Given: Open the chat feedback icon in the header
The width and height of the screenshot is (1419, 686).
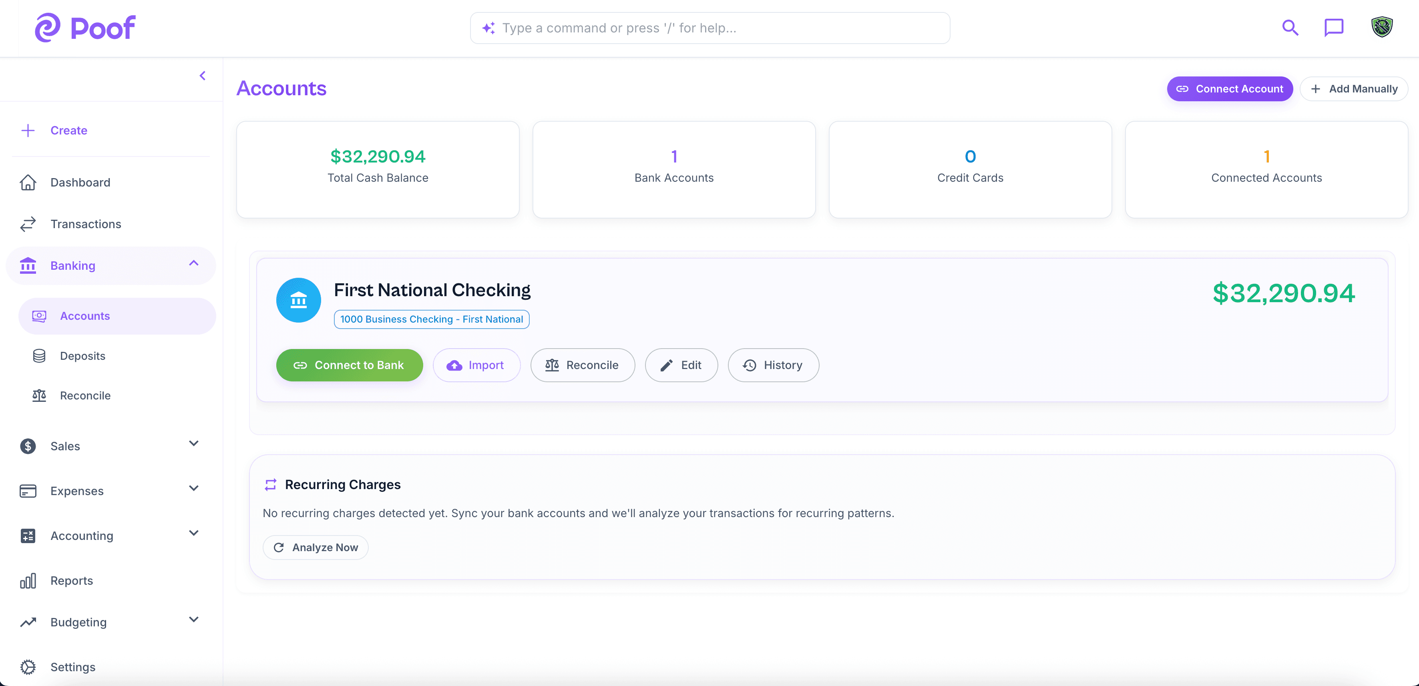Looking at the screenshot, I should coord(1334,28).
